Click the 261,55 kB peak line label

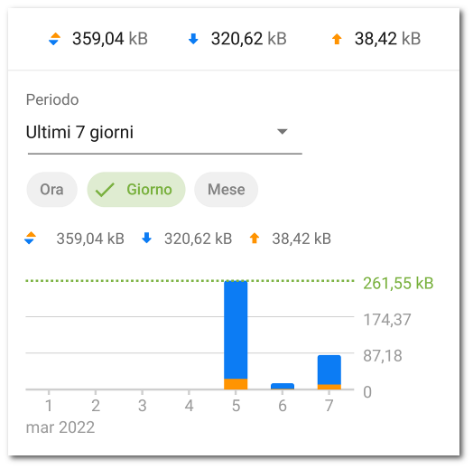point(398,283)
